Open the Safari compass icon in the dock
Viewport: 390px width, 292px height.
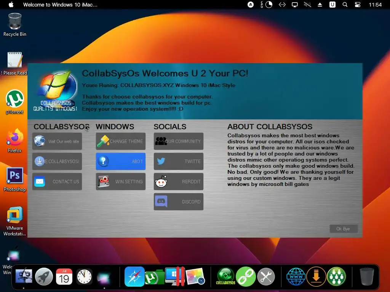(134, 276)
